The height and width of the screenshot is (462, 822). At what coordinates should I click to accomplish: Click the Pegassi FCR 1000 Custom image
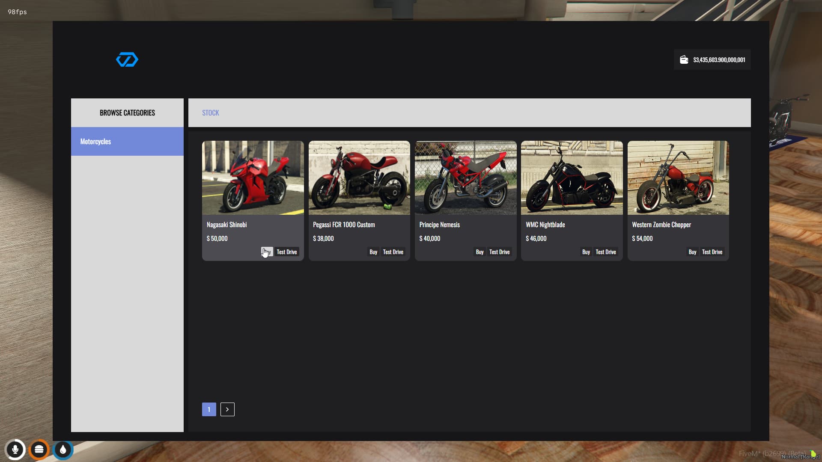[359, 178]
